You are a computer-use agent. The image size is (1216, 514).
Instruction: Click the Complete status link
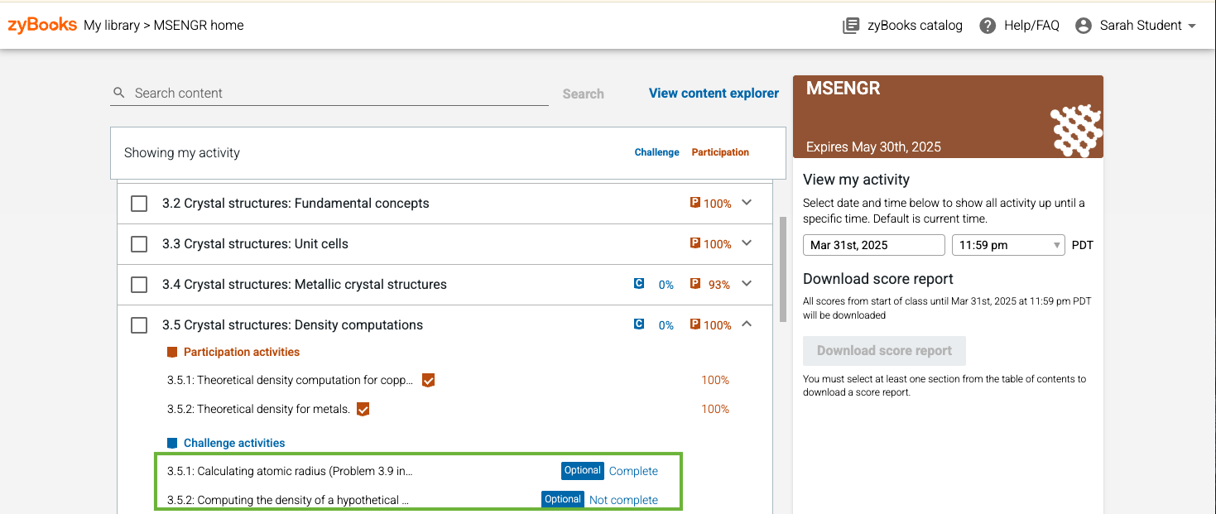633,471
